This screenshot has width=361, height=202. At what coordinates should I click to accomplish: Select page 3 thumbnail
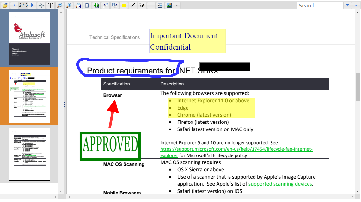click(x=29, y=154)
